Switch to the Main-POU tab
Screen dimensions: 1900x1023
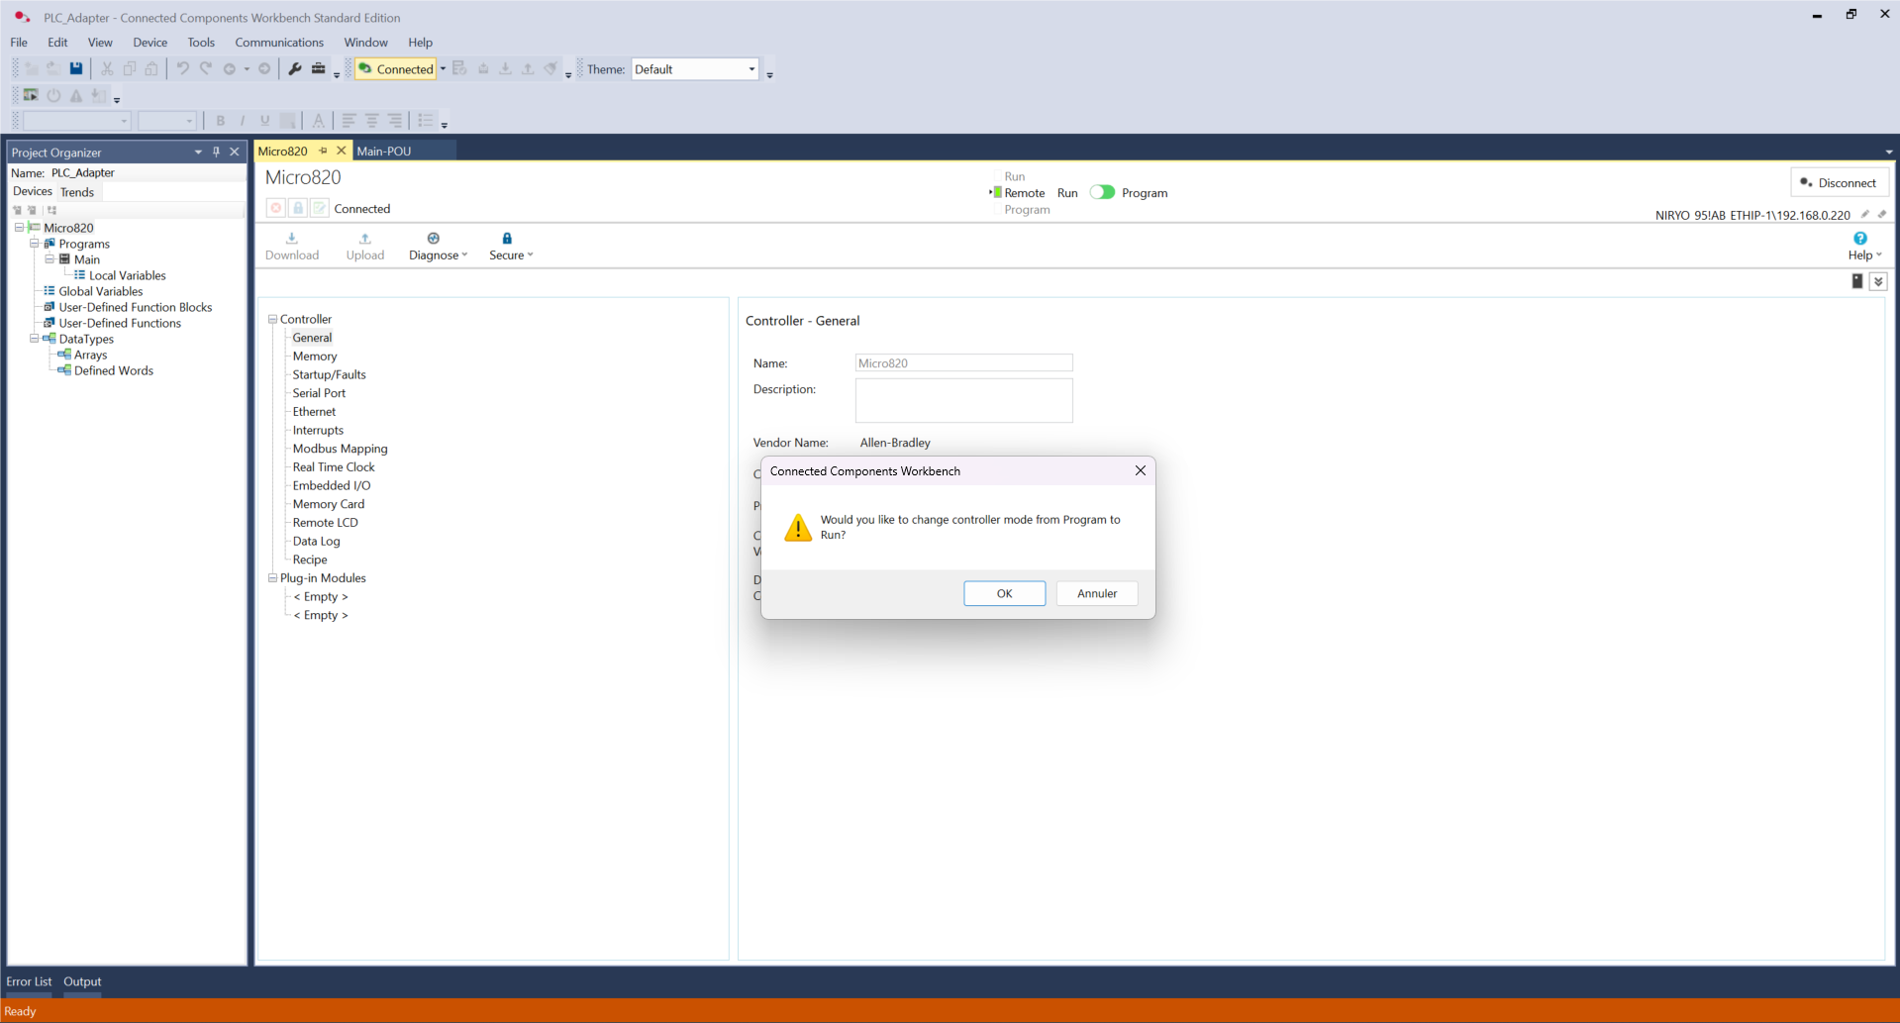[x=384, y=151]
